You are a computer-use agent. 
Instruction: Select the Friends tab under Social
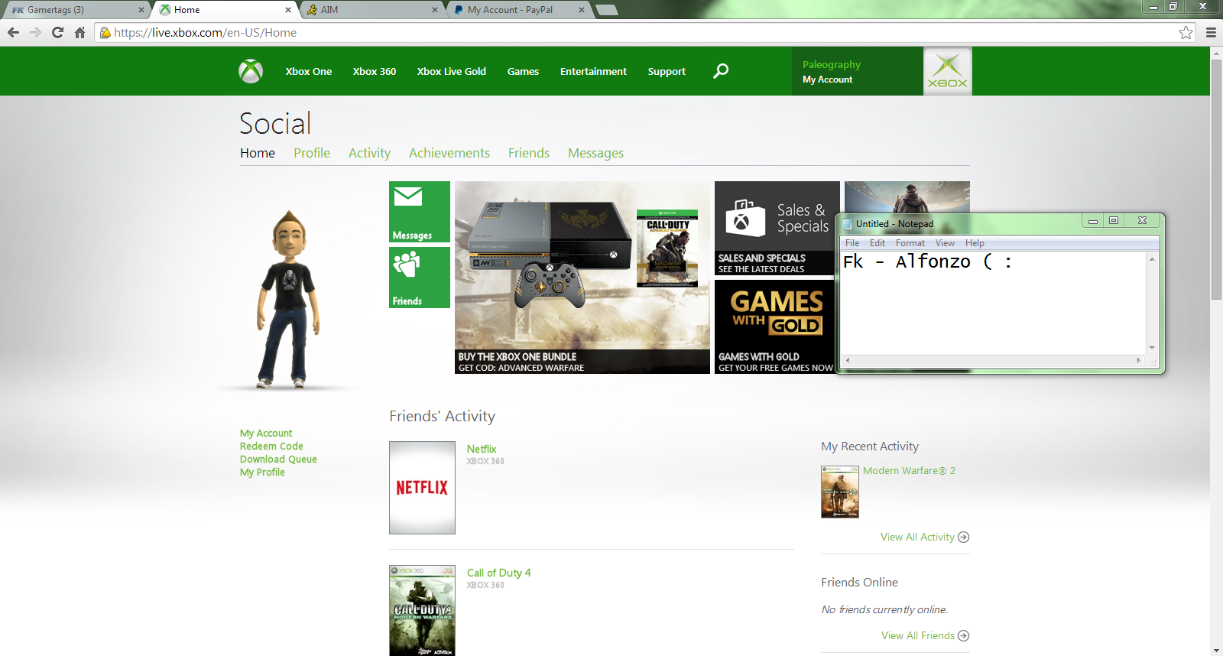[x=529, y=153]
